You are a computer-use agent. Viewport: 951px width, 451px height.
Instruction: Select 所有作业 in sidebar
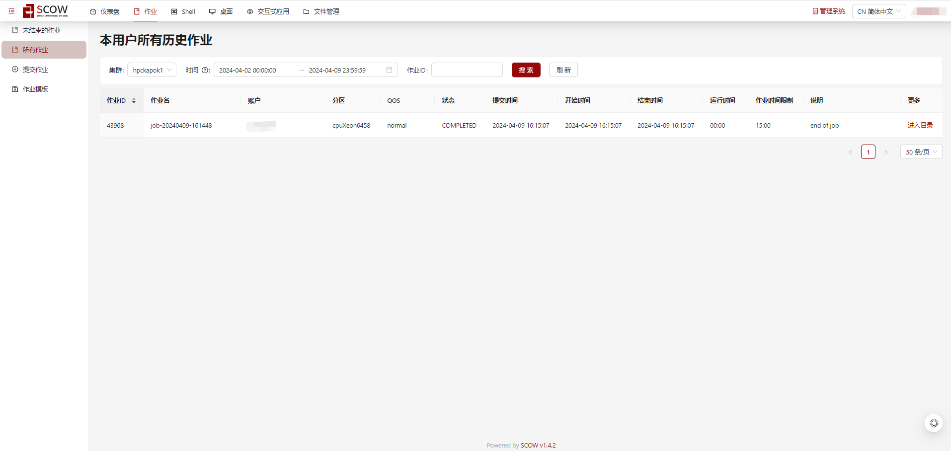point(44,50)
